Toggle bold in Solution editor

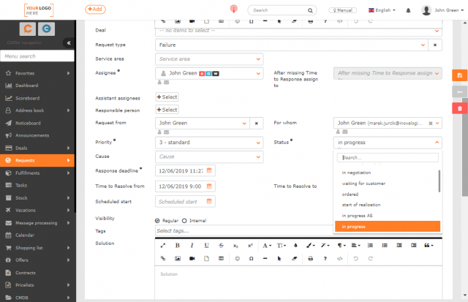(177, 245)
